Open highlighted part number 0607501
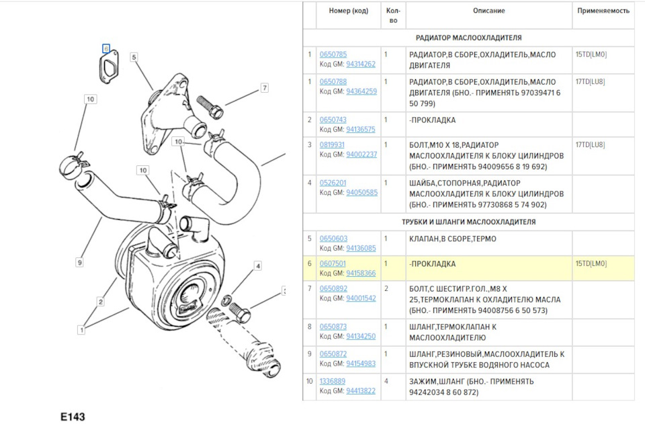Image resolution: width=645 pixels, height=424 pixels. (x=333, y=263)
